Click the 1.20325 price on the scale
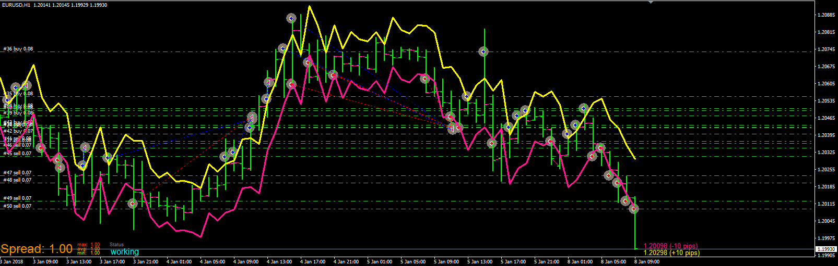The image size is (838, 266). click(826, 153)
